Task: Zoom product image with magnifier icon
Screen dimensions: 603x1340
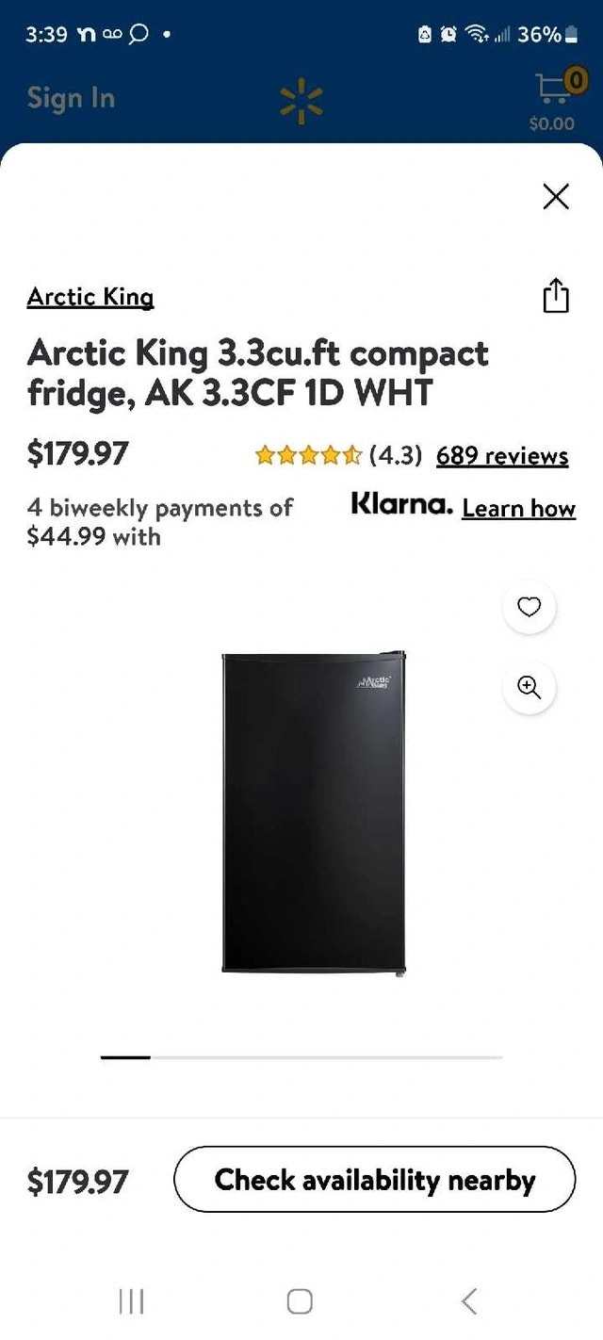Action: click(530, 688)
